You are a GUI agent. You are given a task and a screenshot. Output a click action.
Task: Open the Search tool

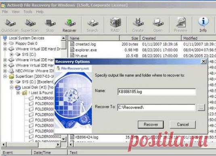click(x=92, y=25)
